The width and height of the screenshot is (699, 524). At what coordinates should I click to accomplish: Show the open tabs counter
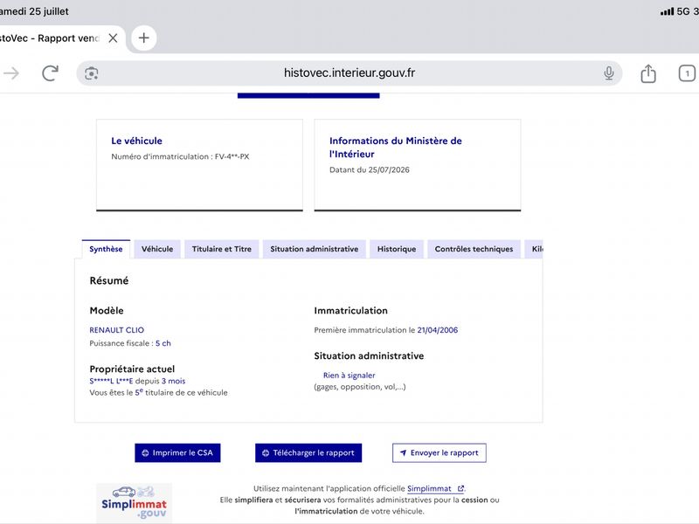(687, 73)
